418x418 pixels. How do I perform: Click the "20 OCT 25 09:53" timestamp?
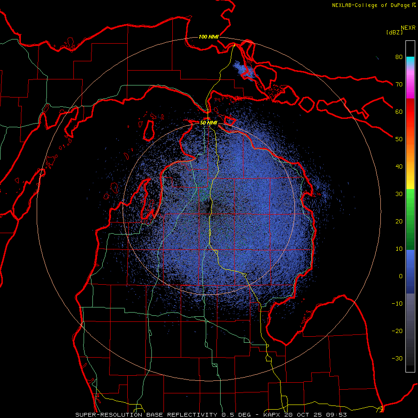coord(316,415)
